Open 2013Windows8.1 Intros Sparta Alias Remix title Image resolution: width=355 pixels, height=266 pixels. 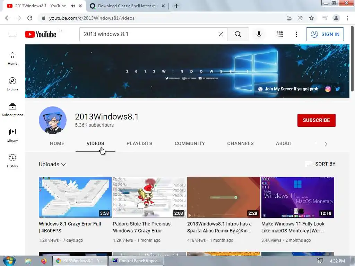coord(219,227)
